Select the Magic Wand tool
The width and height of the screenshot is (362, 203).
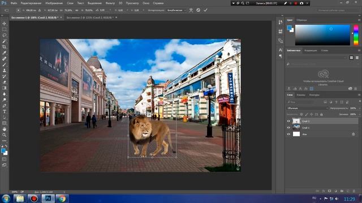(x=4, y=41)
